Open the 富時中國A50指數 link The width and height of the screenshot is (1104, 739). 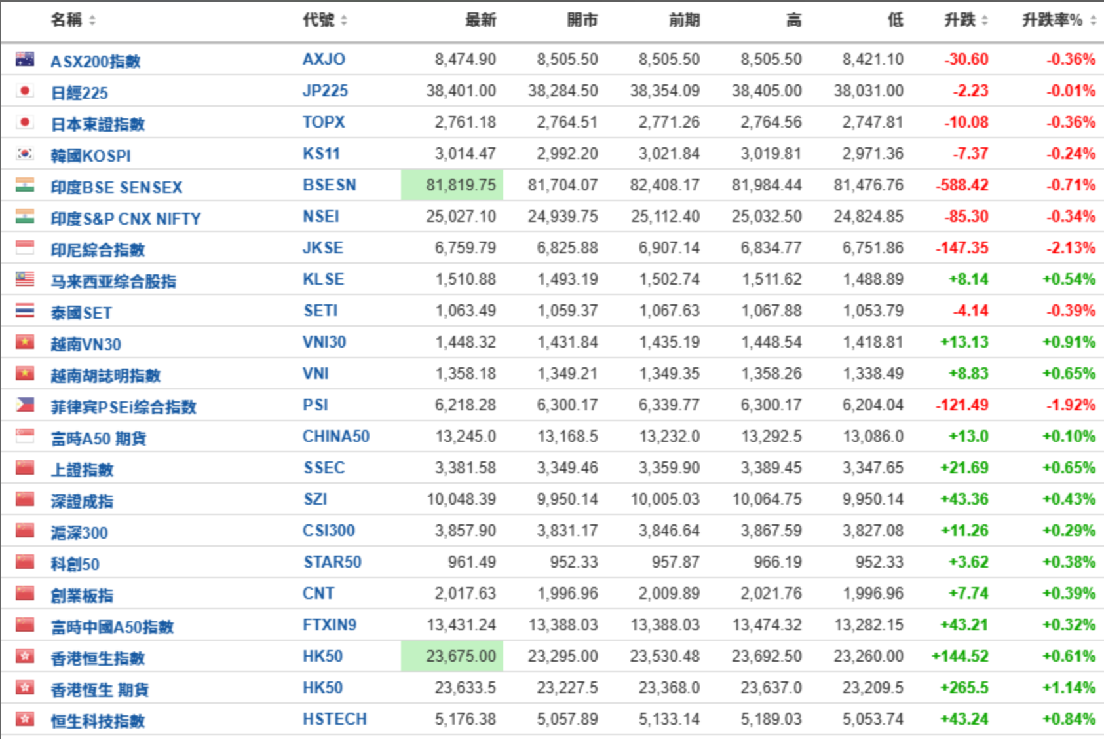tap(112, 627)
